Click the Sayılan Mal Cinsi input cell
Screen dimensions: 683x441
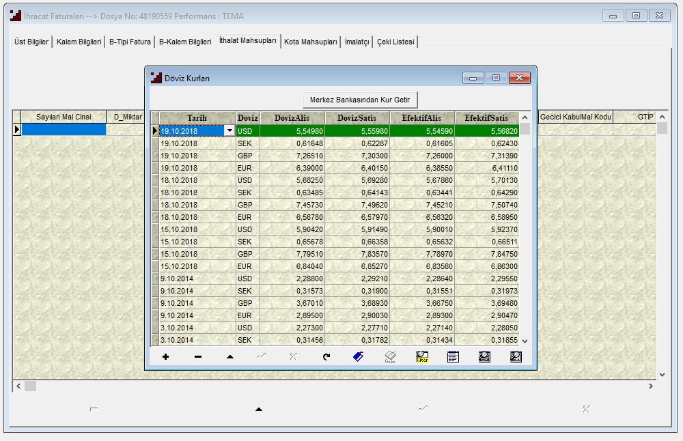click(x=64, y=129)
